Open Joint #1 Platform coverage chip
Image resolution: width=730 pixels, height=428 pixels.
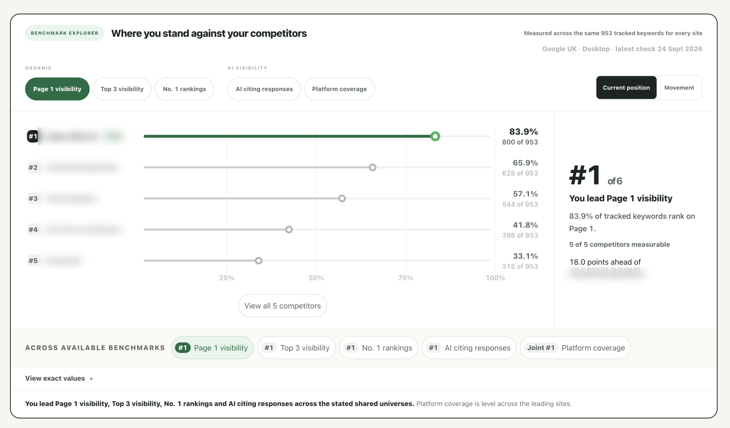575,348
